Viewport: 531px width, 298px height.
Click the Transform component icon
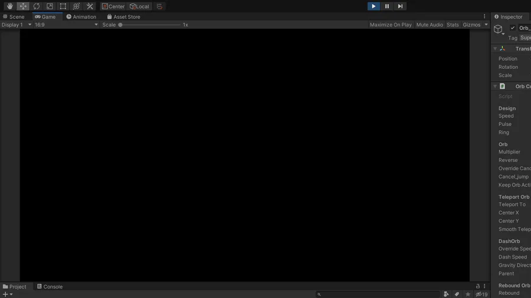coord(503,49)
